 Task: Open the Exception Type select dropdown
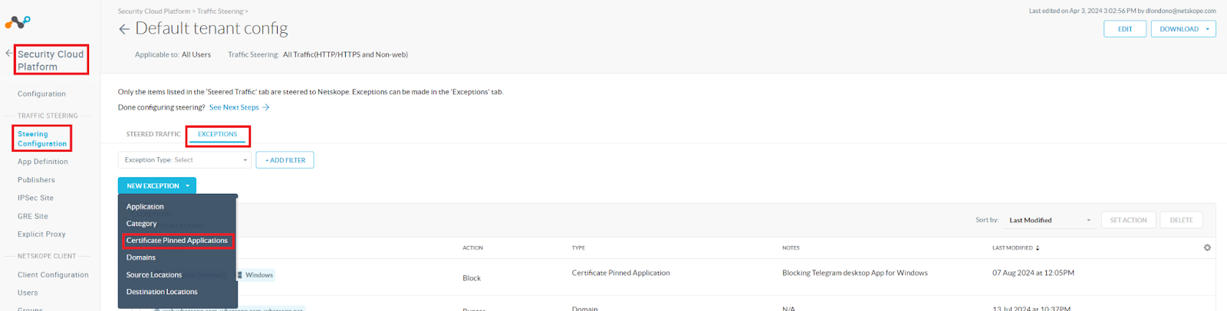click(x=185, y=160)
